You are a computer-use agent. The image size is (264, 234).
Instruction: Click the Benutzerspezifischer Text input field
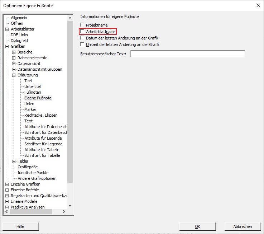(188, 53)
